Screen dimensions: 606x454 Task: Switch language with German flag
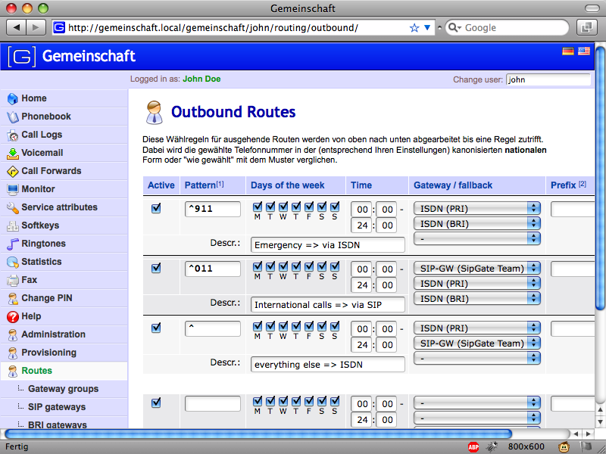point(567,51)
